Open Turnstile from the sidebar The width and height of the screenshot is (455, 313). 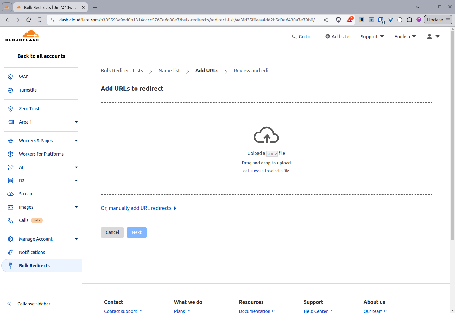pyautogui.click(x=28, y=90)
